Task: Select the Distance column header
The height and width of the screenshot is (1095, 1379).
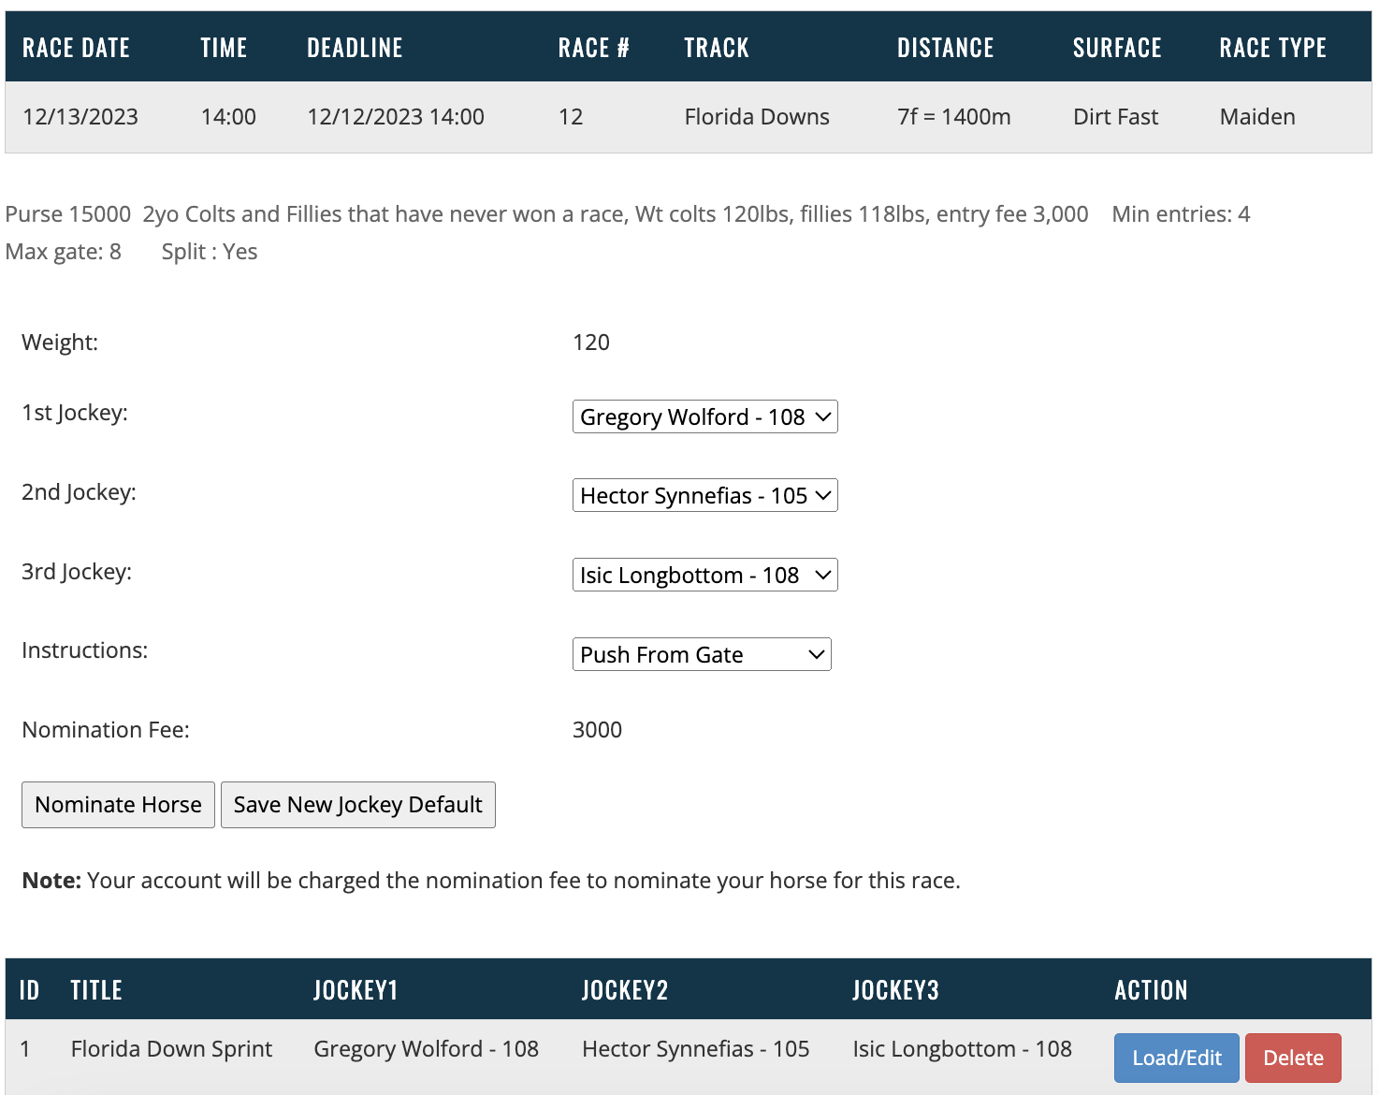Action: click(x=945, y=48)
